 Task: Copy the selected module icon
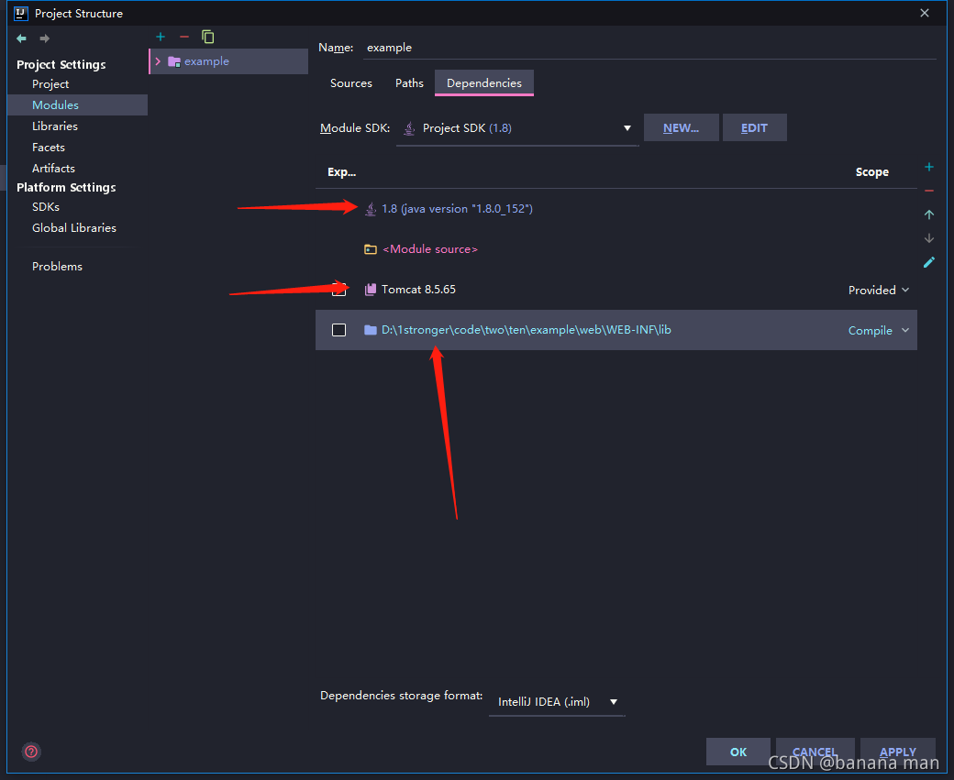pyautogui.click(x=208, y=37)
